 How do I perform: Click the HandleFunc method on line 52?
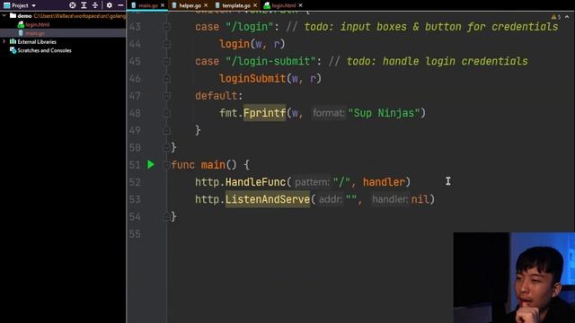pos(255,182)
